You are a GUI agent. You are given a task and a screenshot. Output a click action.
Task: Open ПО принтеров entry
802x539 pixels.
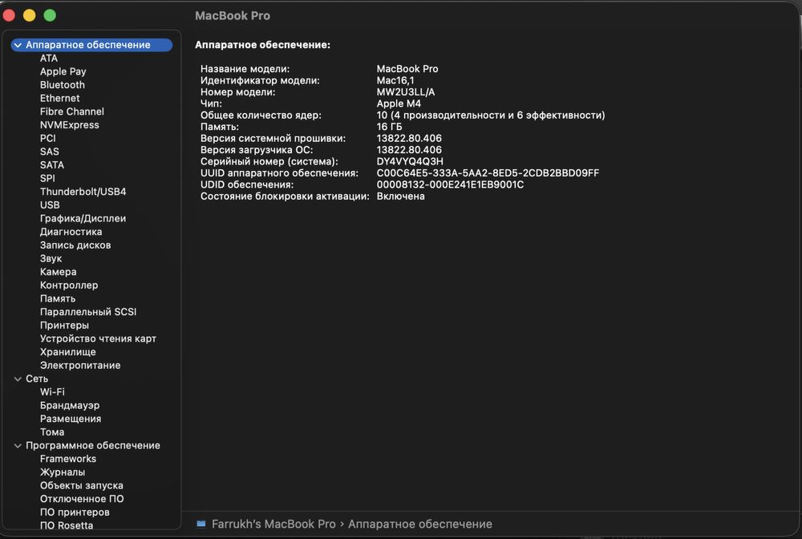coord(74,512)
